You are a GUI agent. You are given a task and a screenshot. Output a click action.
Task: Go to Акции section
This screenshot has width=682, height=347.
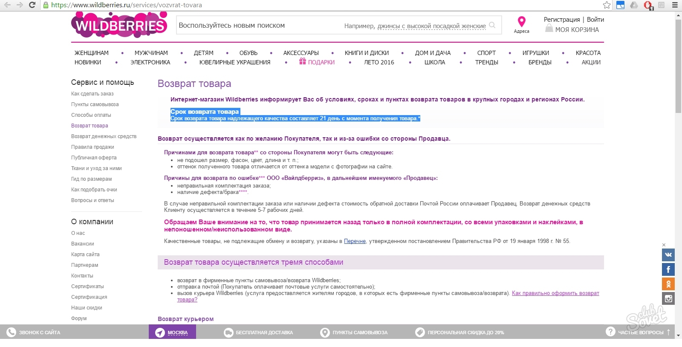[x=591, y=62]
